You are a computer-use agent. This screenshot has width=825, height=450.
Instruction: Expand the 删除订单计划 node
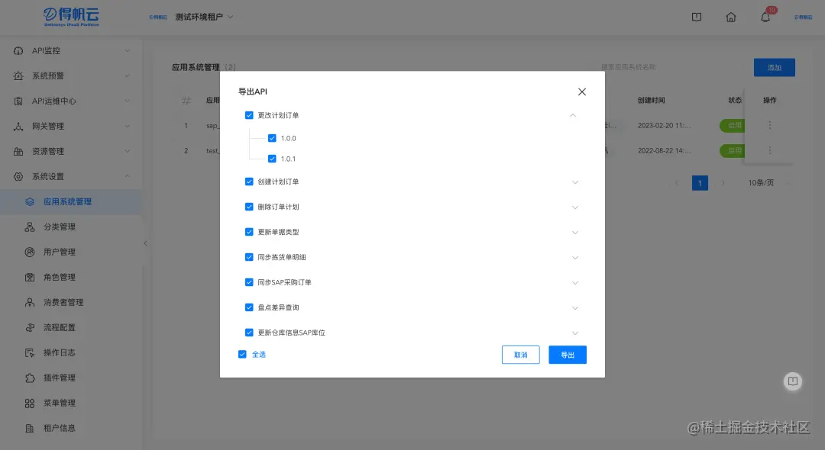coord(575,208)
